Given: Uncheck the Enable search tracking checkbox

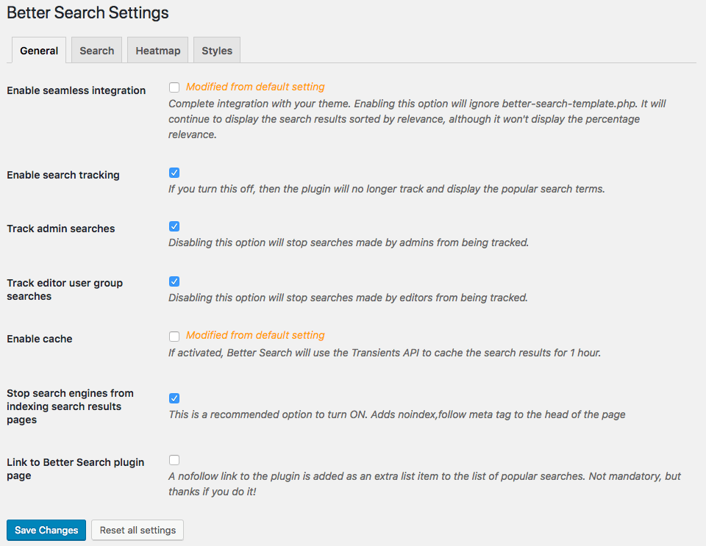Looking at the screenshot, I should (x=174, y=173).
